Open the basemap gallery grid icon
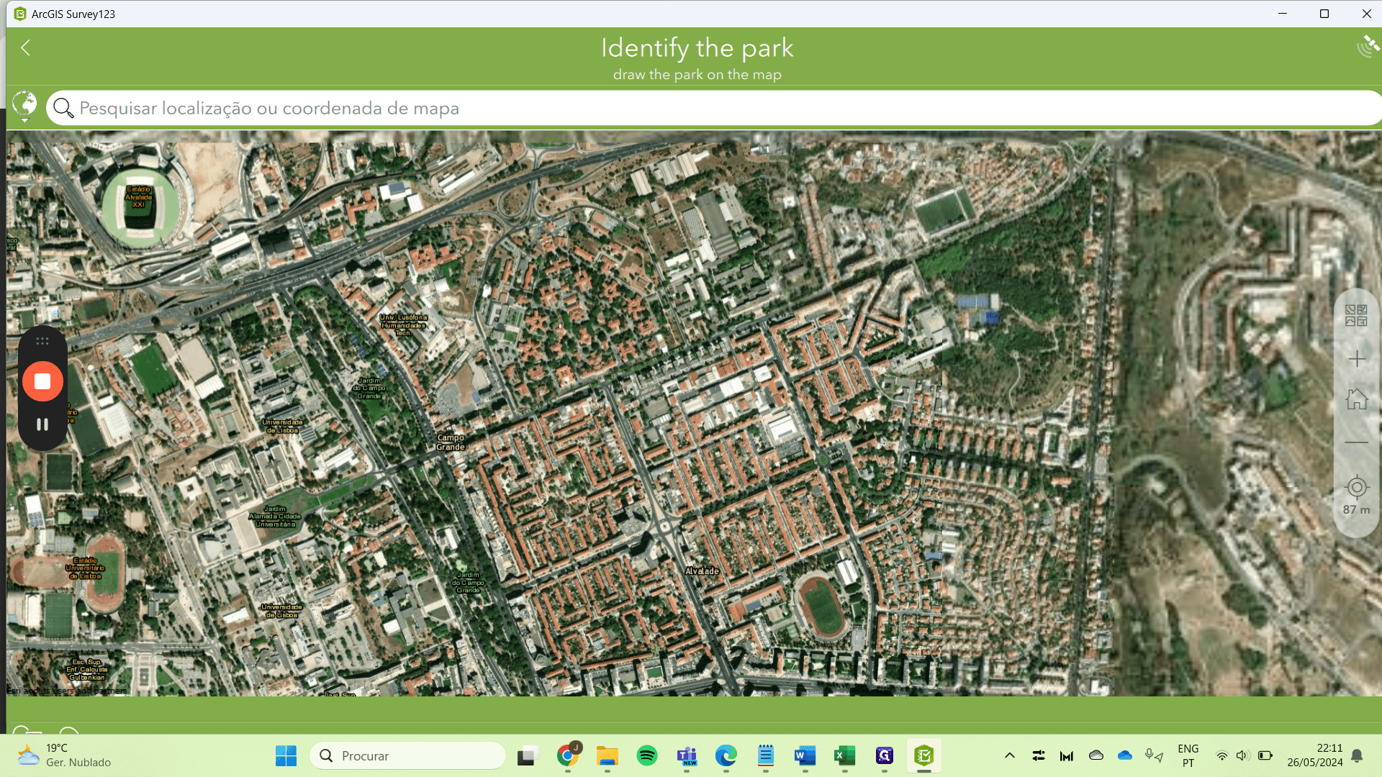This screenshot has width=1382, height=777. click(1356, 315)
